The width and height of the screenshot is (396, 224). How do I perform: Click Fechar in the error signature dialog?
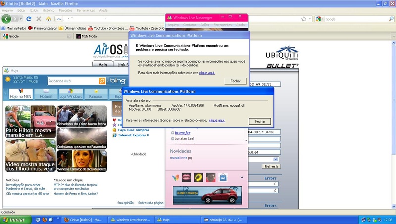(x=260, y=121)
